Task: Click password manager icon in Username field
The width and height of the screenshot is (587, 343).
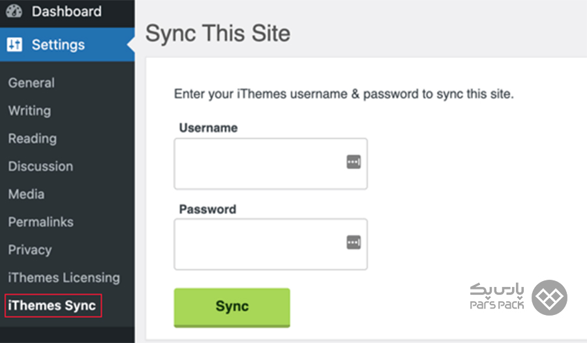Action: tap(354, 162)
